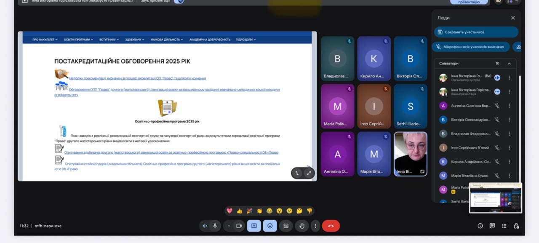Open link Опитування стейкхолдерів
Viewport: 539px width, 243px height.
click(167, 166)
